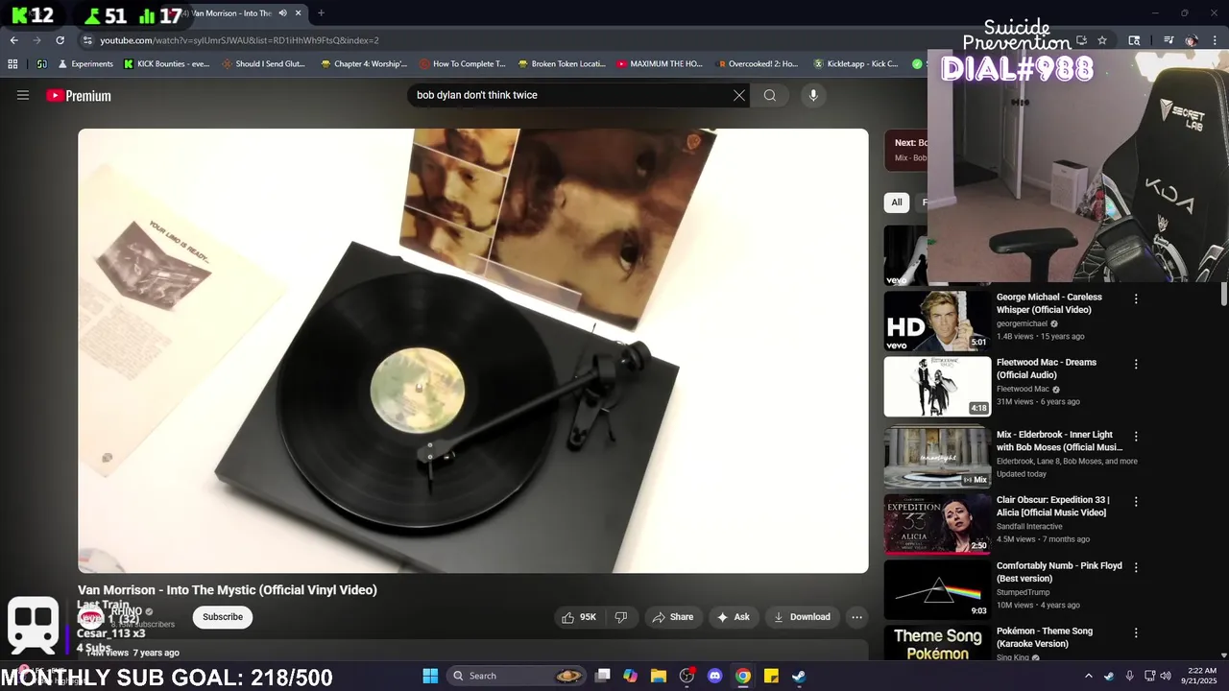The width and height of the screenshot is (1229, 691).
Task: Open Copilot from the taskbar
Action: (x=630, y=676)
